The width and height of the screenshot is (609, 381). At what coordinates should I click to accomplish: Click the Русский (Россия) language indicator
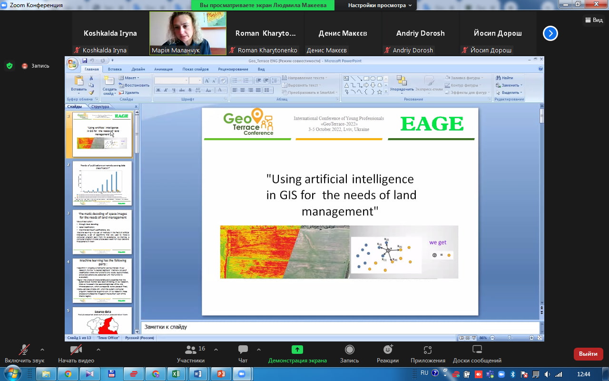tap(139, 338)
